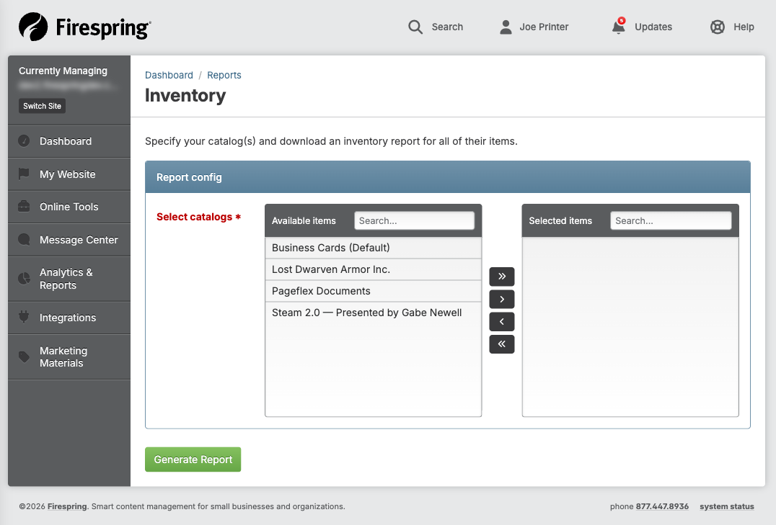Focus the Available items search field
This screenshot has height=525, width=776.
click(414, 220)
